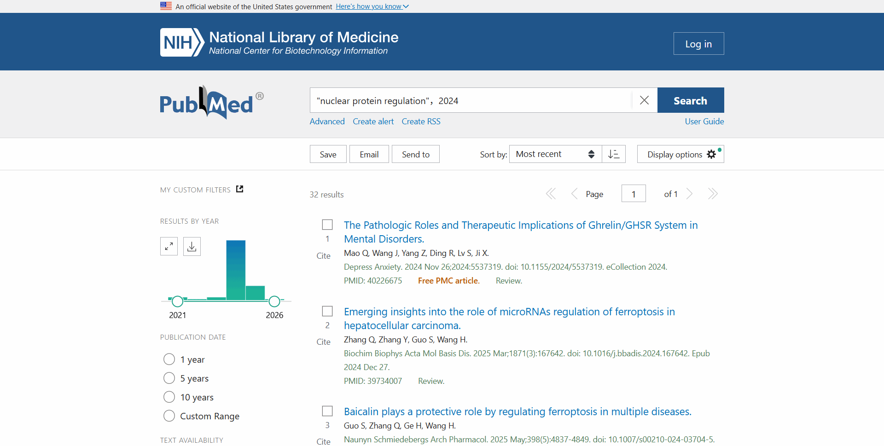Viewport: 884px width, 446px height.
Task: Select the 5 years publication date filter
Action: coord(169,378)
